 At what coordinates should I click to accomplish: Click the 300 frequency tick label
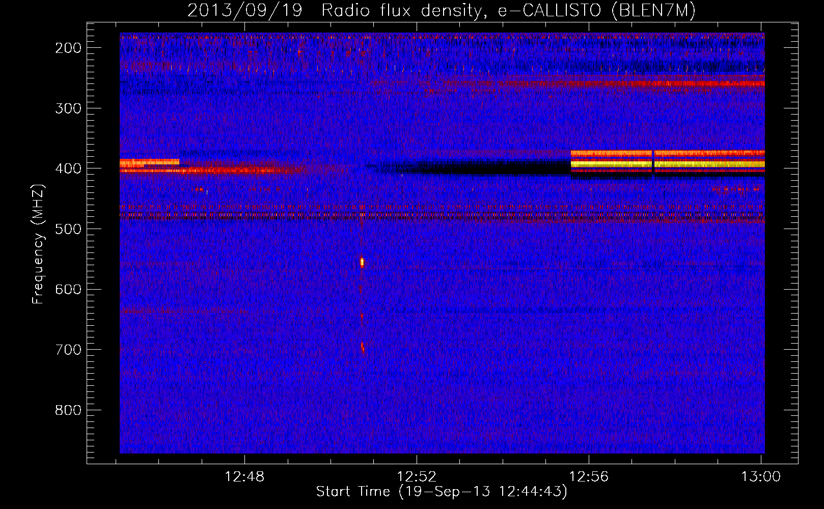click(68, 108)
